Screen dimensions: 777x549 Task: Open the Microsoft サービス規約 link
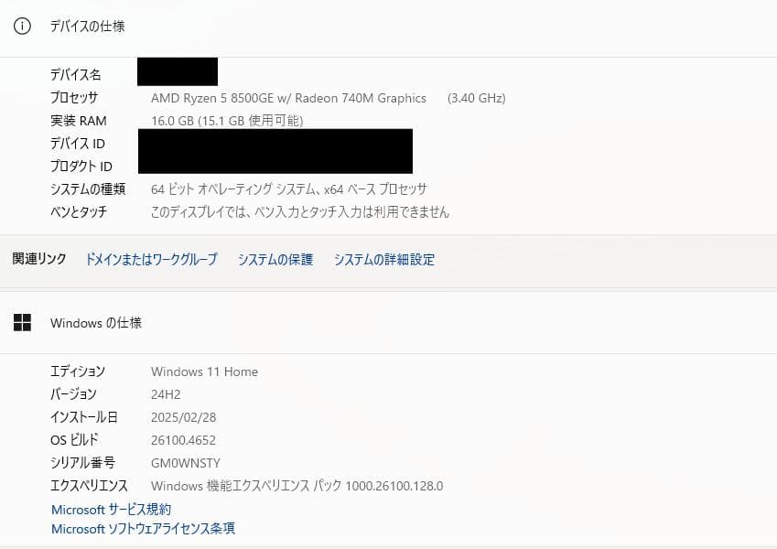pos(111,510)
